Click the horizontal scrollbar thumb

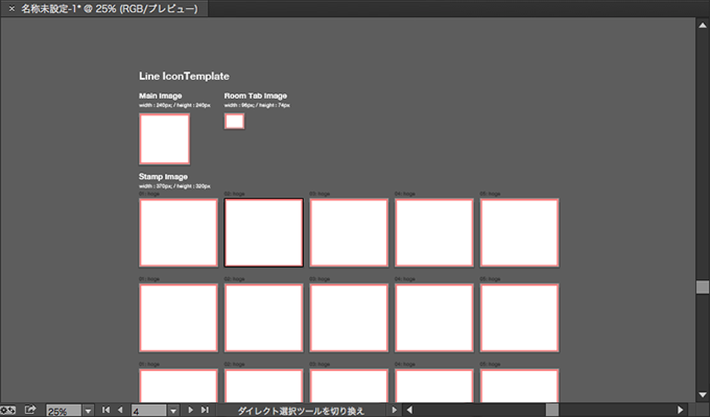(552, 410)
